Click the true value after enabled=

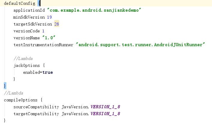(x=47, y=72)
